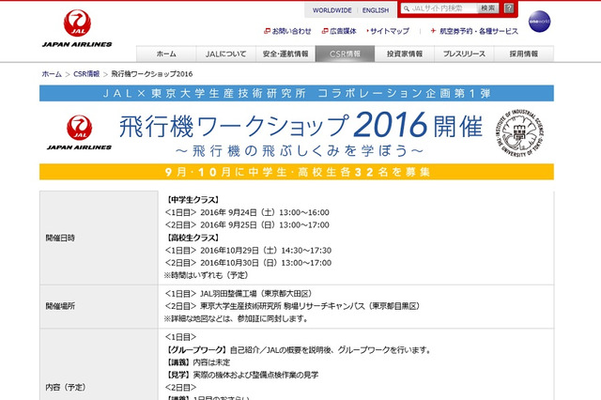The image size is (601, 400).
Task: Click the JAL logo in workshop banner
Action: 79,132
